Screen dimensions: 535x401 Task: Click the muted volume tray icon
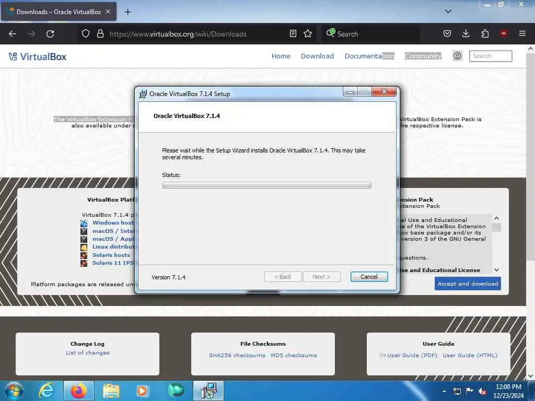click(482, 391)
